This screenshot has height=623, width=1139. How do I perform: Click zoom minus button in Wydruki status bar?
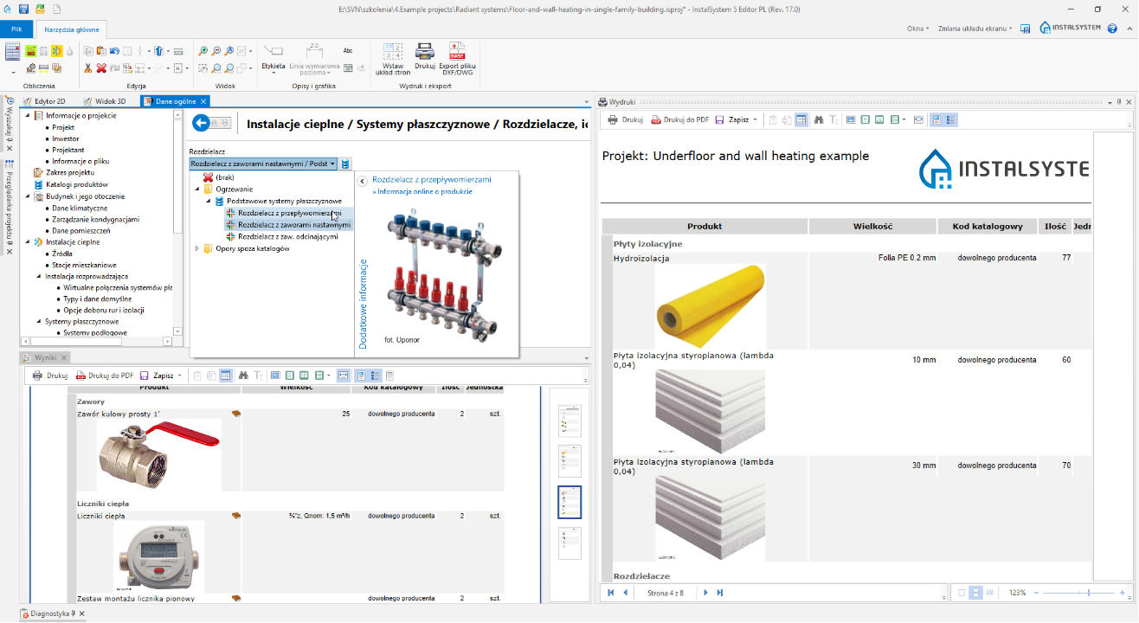click(1037, 593)
